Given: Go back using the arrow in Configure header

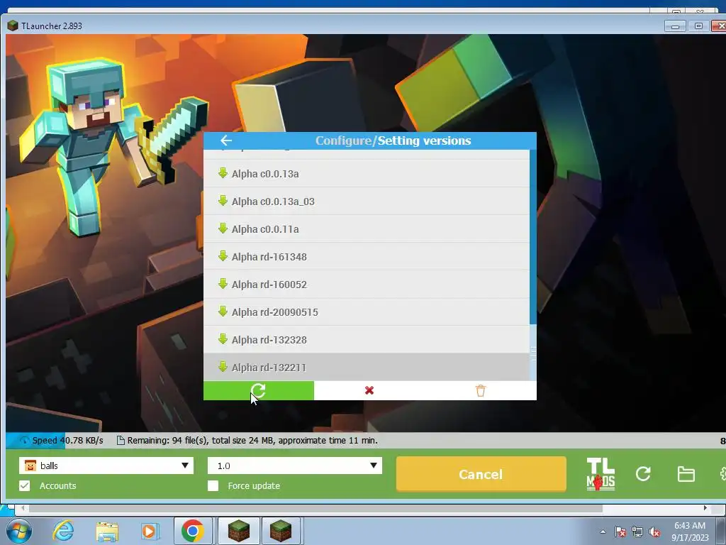Looking at the screenshot, I should (x=226, y=141).
